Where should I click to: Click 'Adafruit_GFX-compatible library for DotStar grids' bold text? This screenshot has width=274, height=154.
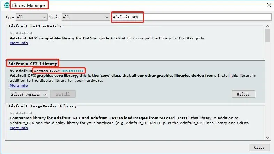coord(60,38)
